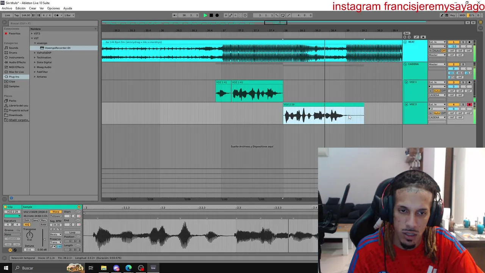Collapse the VST folder in browser

click(32, 38)
